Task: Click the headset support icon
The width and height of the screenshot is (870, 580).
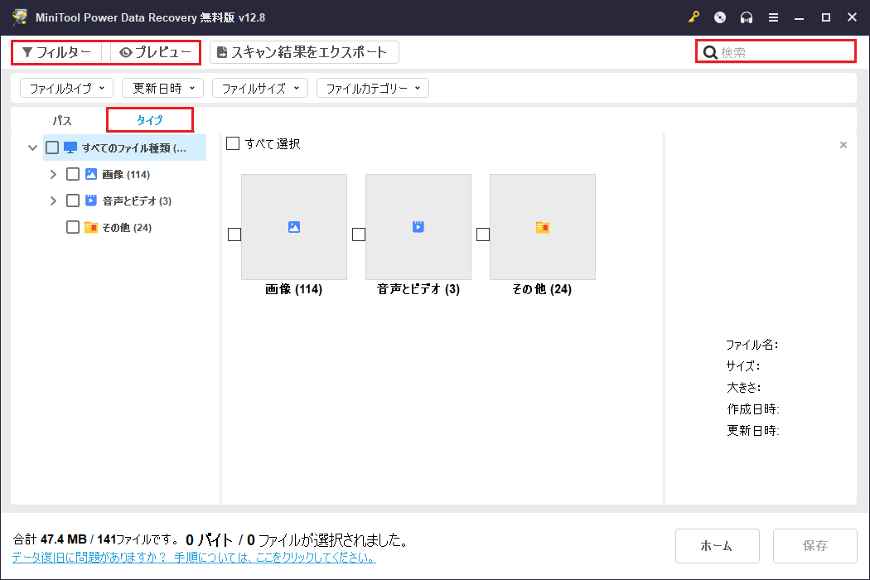Action: pos(746,17)
